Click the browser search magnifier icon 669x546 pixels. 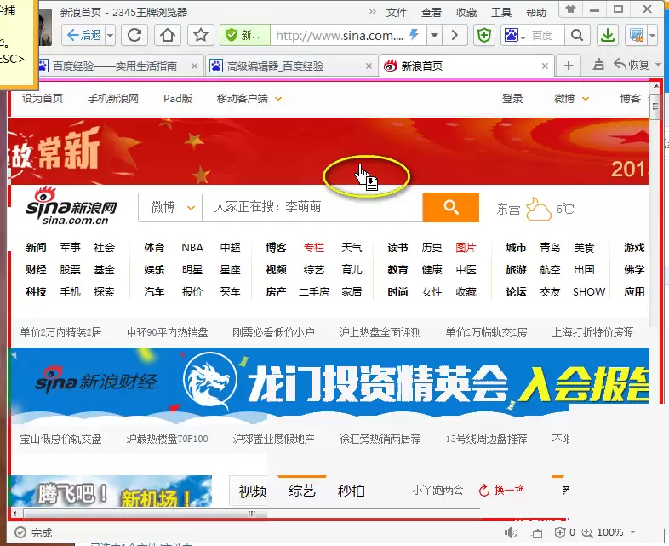pyautogui.click(x=577, y=35)
